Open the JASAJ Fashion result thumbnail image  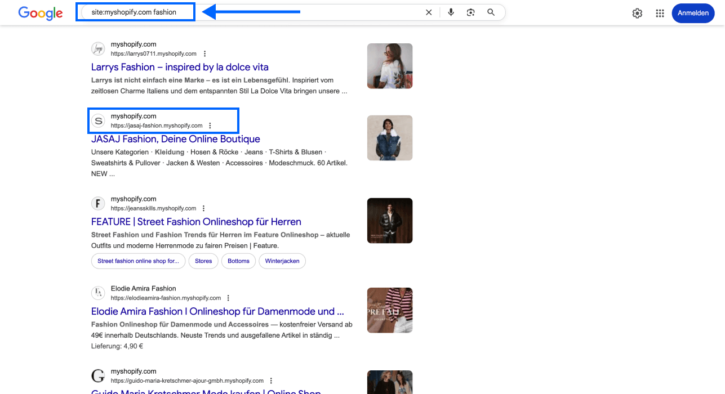(389, 137)
